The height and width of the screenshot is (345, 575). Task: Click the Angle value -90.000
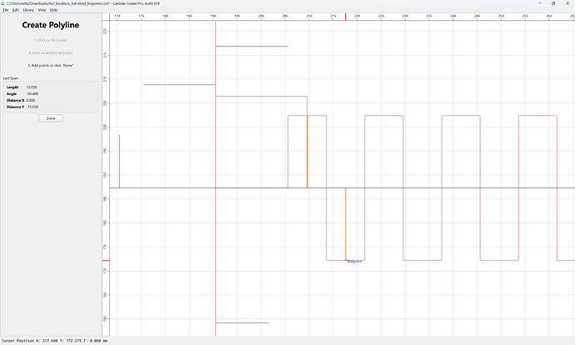click(x=32, y=94)
